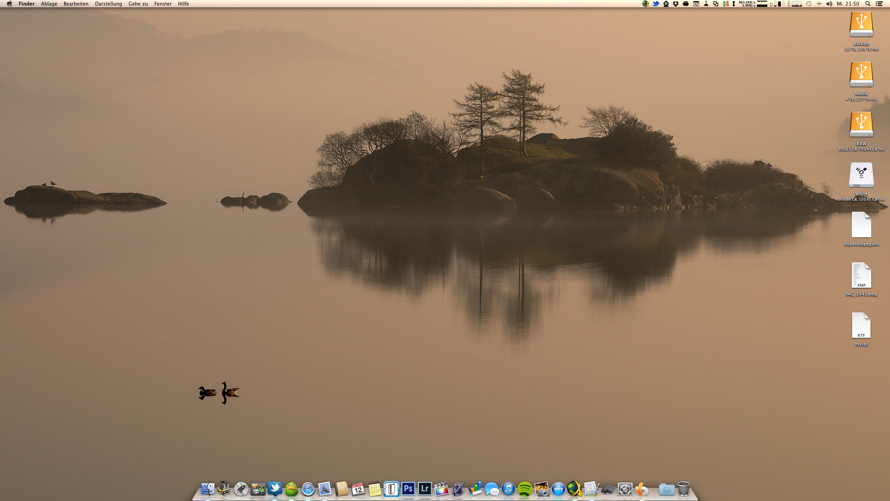This screenshot has height=501, width=890.
Task: Launch the blue-framed notebook app in Dock
Action: (x=391, y=489)
